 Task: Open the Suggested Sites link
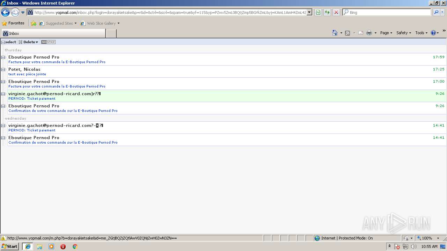(x=58, y=23)
